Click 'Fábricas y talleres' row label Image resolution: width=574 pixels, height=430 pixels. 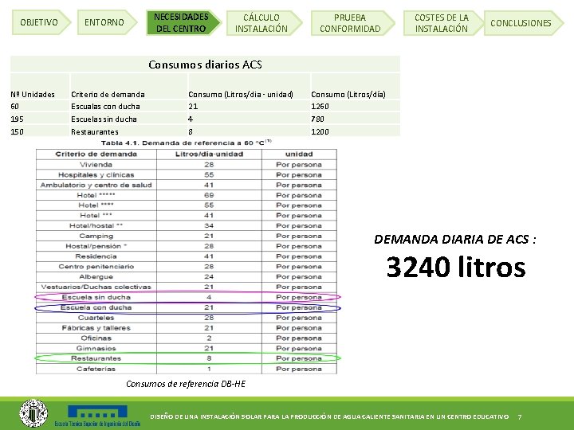point(96,328)
